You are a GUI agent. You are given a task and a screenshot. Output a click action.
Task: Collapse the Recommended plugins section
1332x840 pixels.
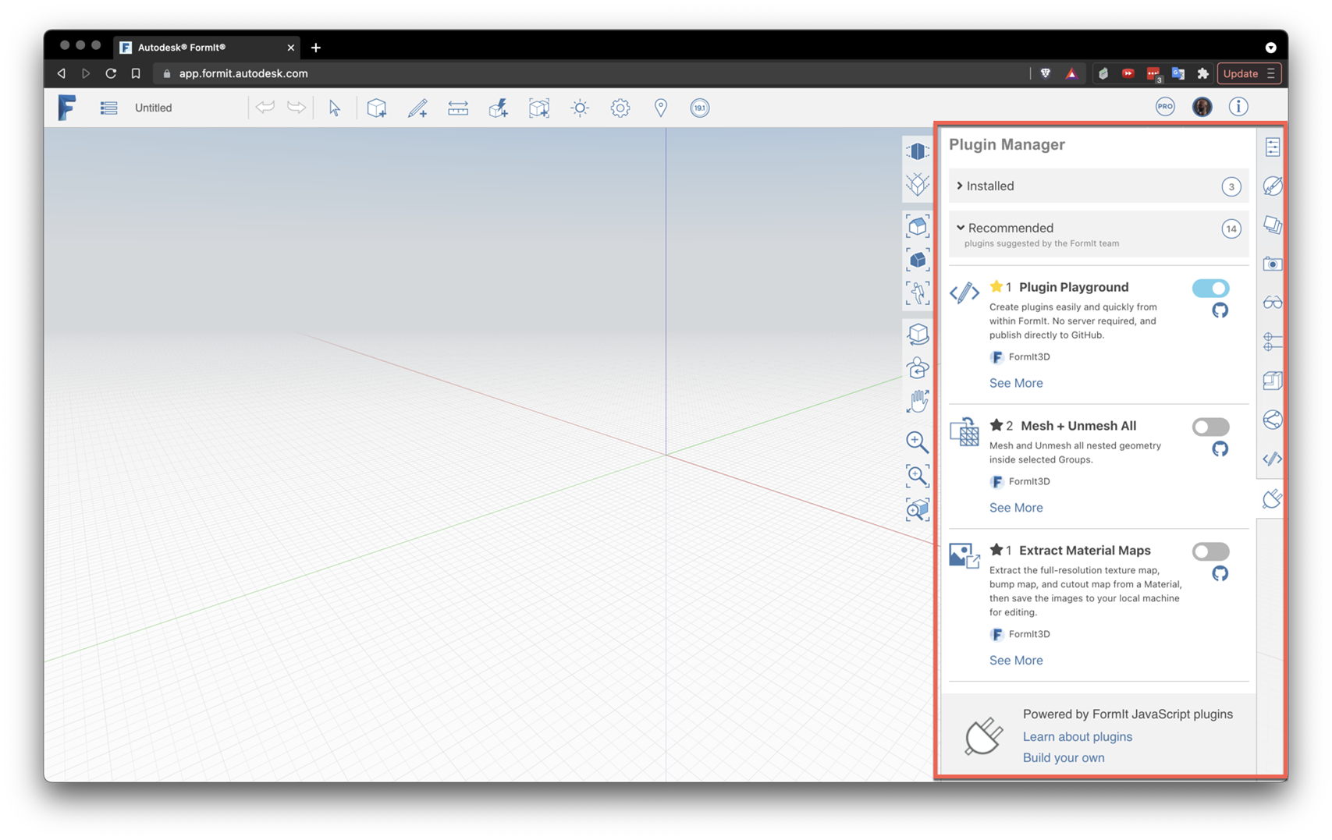tap(1010, 228)
